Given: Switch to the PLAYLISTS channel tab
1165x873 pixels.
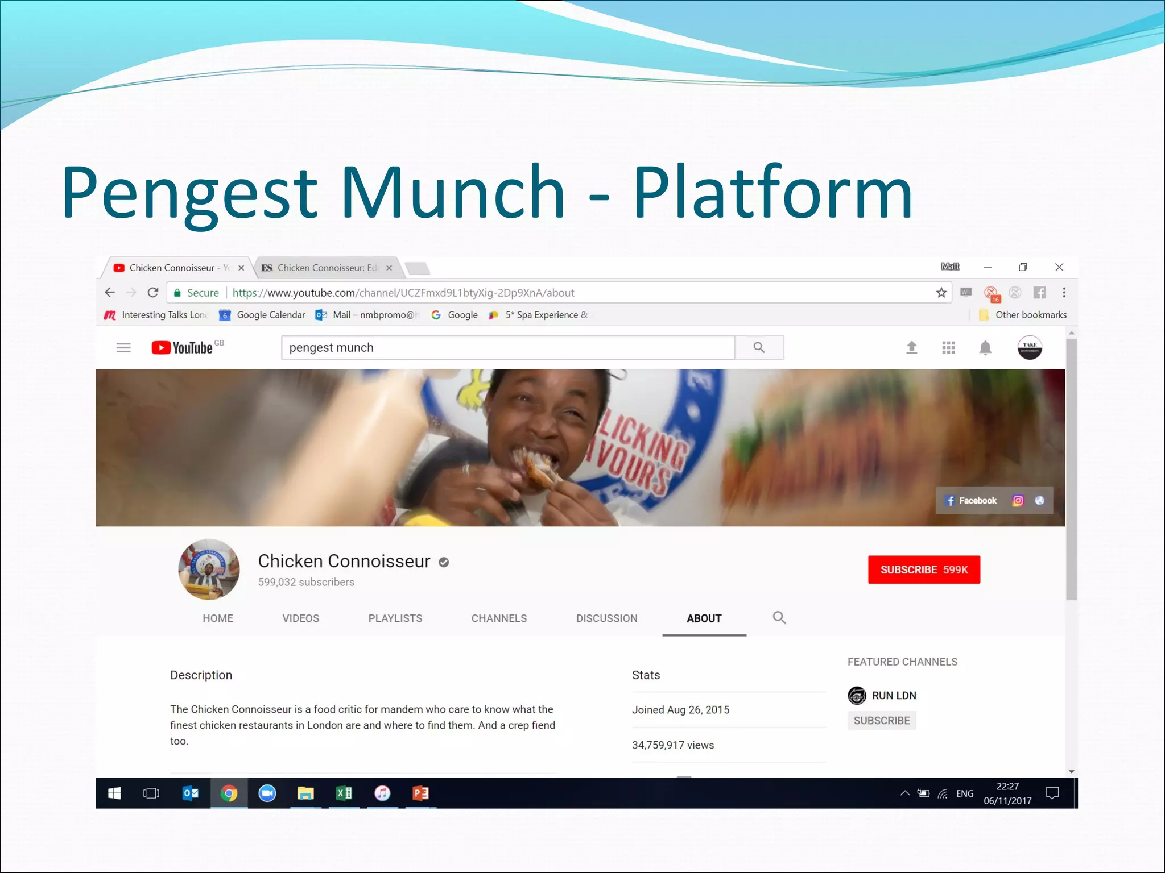Looking at the screenshot, I should (x=395, y=618).
